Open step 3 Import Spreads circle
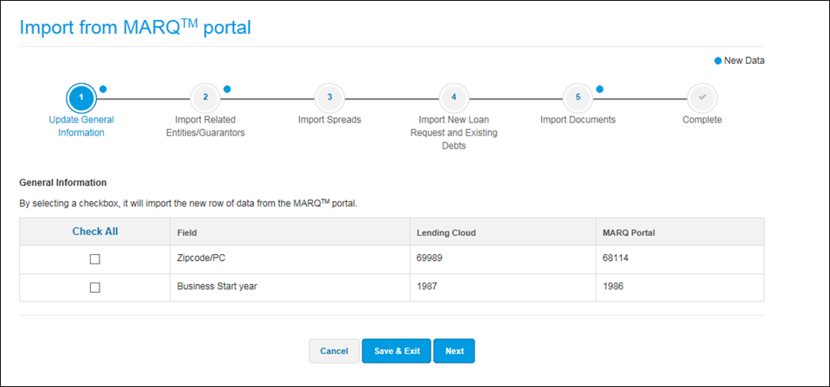 pos(329,98)
